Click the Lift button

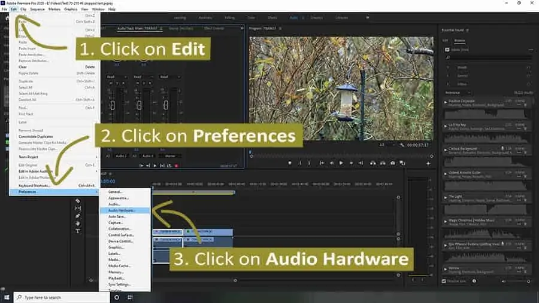(373, 163)
